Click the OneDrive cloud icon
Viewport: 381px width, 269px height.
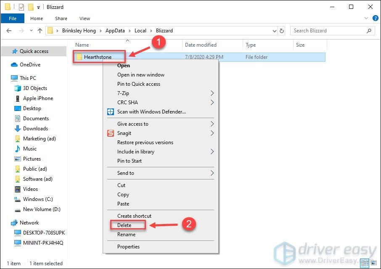pyautogui.click(x=14, y=65)
